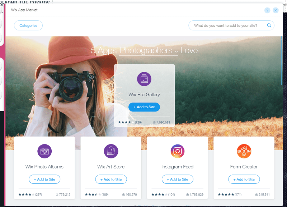Click the Wix Pro Gallery icon
The width and height of the screenshot is (287, 207).
coord(144,79)
